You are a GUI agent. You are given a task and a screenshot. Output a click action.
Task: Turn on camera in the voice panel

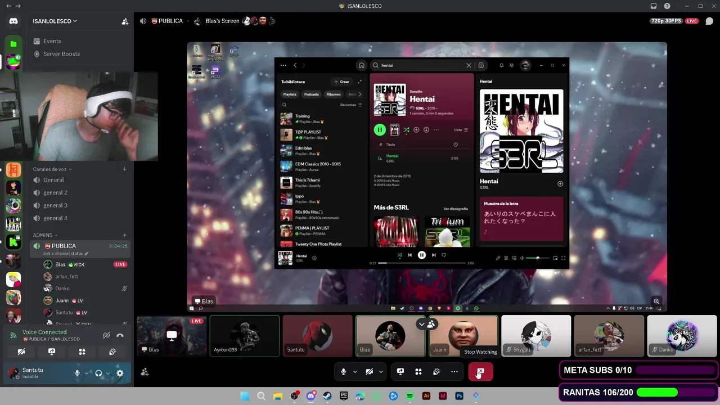[x=21, y=352]
